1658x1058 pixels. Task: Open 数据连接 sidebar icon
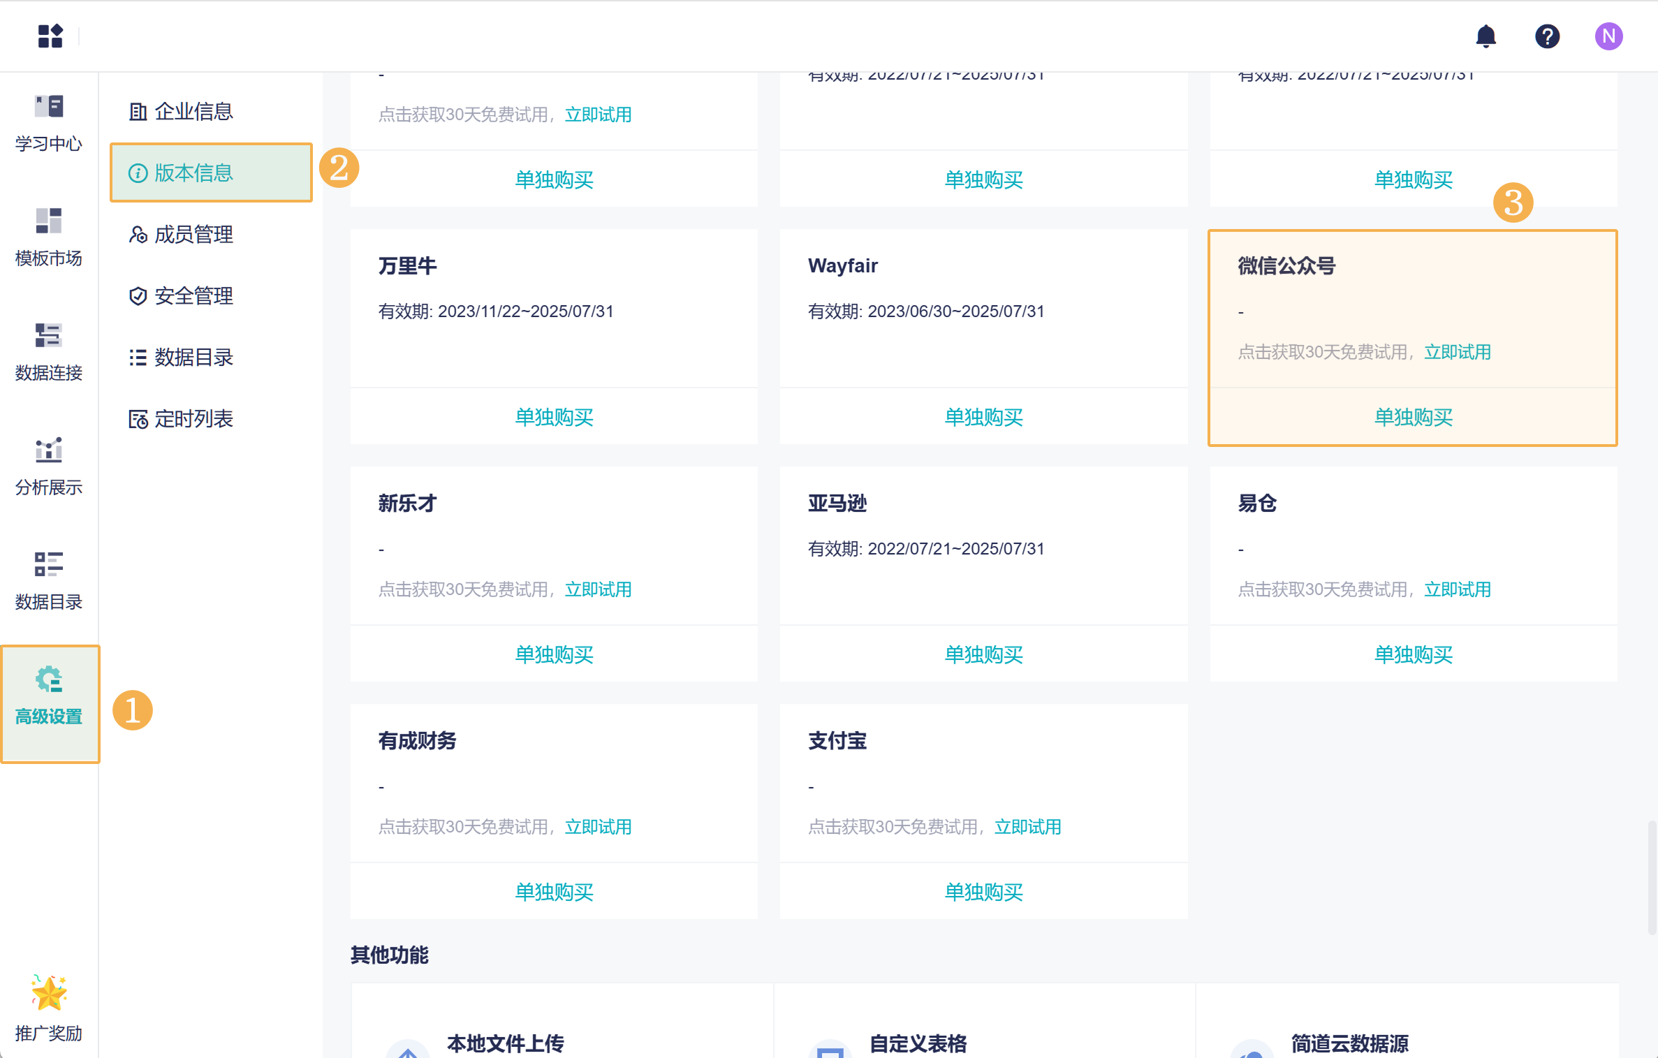click(49, 352)
